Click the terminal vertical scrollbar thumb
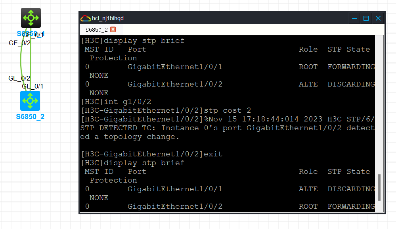396x229 pixels. coord(379,187)
